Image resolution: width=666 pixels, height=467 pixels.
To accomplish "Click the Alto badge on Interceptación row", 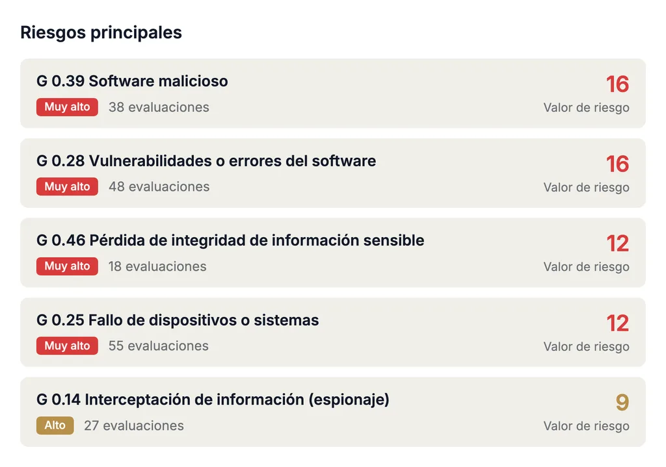I will click(55, 425).
